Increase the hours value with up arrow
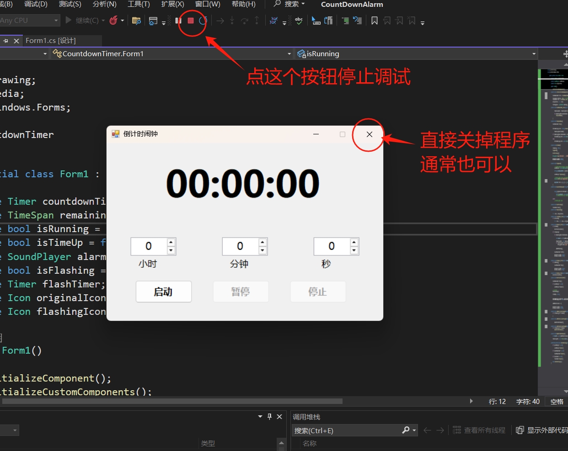 click(x=171, y=243)
